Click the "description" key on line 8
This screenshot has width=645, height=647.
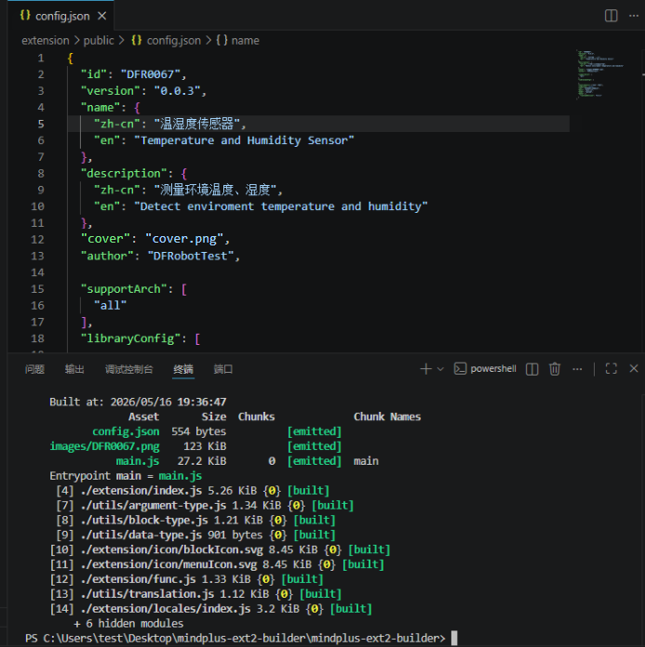[x=124, y=173]
